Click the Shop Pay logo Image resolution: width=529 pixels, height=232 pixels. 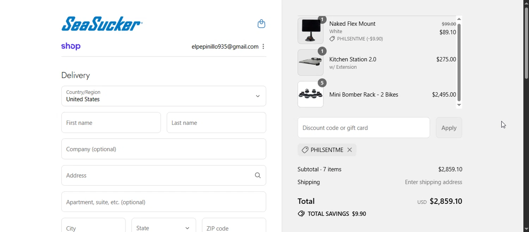[x=71, y=46]
